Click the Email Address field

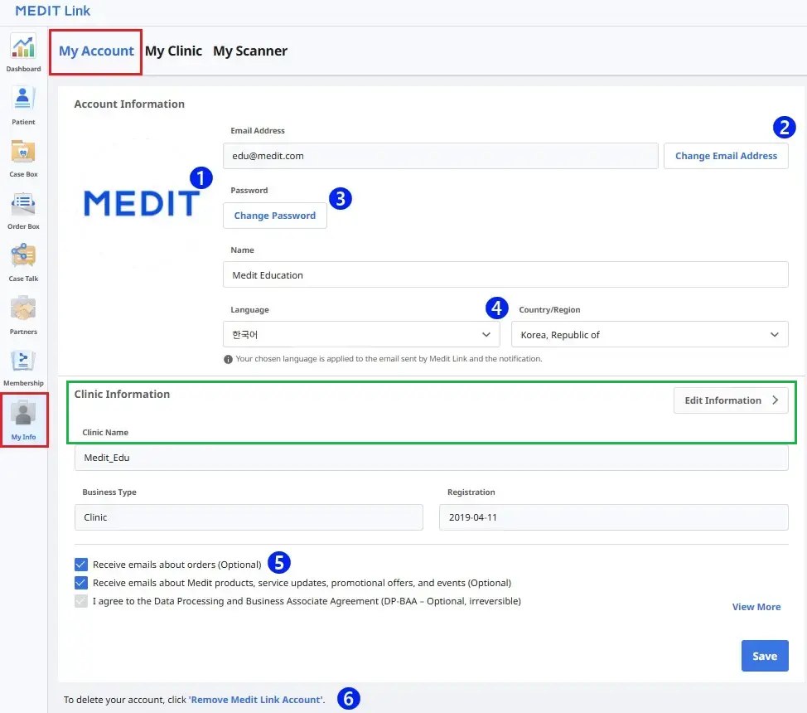[441, 156]
